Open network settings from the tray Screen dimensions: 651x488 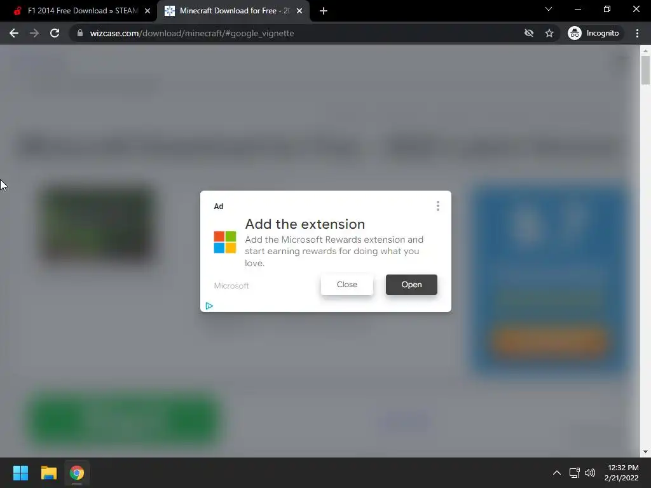coord(575,473)
